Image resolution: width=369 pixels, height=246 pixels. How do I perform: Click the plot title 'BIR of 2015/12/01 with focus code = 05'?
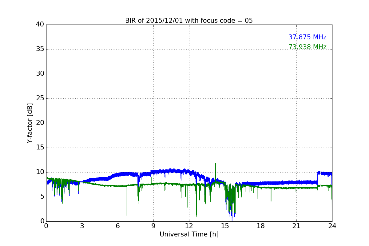(189, 21)
